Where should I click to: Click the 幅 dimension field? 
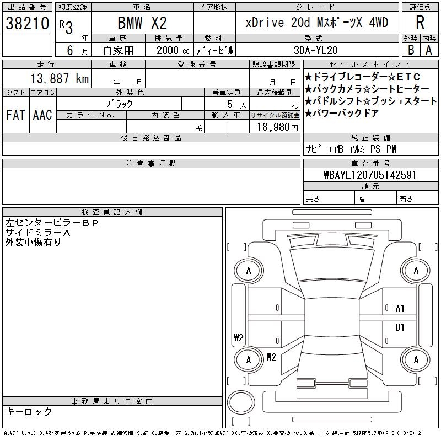coord(376,198)
